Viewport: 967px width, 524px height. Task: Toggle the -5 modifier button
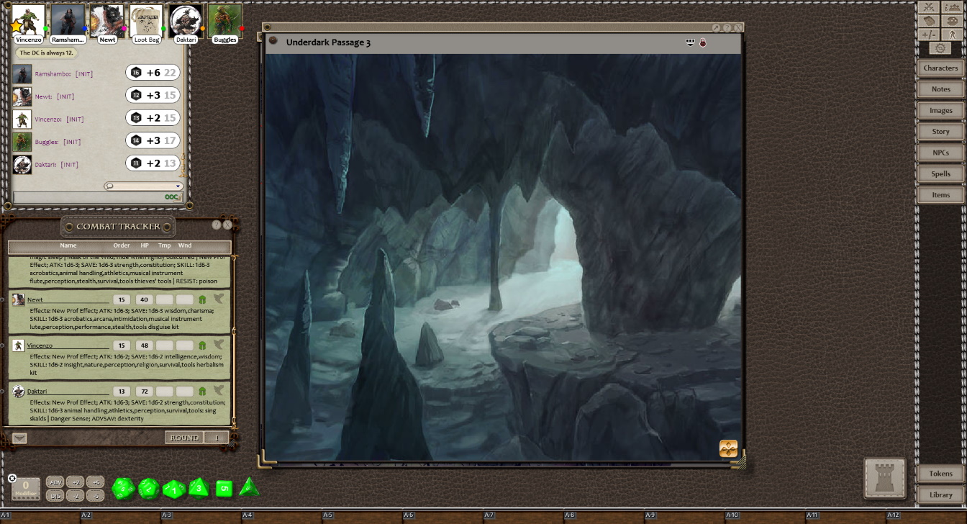(x=96, y=496)
